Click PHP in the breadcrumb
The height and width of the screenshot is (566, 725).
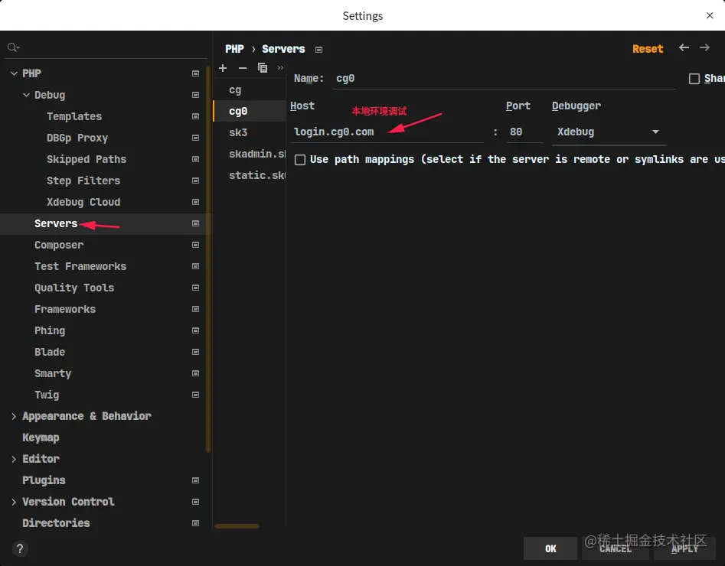click(234, 49)
